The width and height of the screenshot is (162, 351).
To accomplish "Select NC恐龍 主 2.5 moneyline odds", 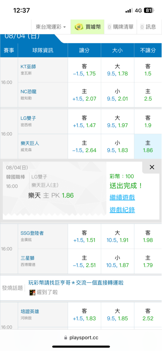I will pyautogui.click(x=148, y=95).
